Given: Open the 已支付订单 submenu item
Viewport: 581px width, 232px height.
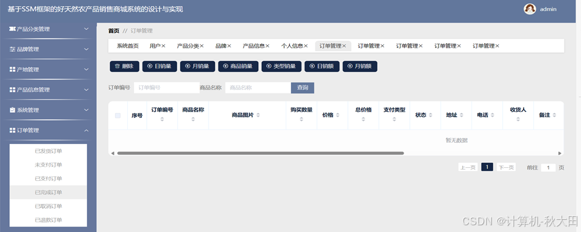Looking at the screenshot, I should [48, 179].
